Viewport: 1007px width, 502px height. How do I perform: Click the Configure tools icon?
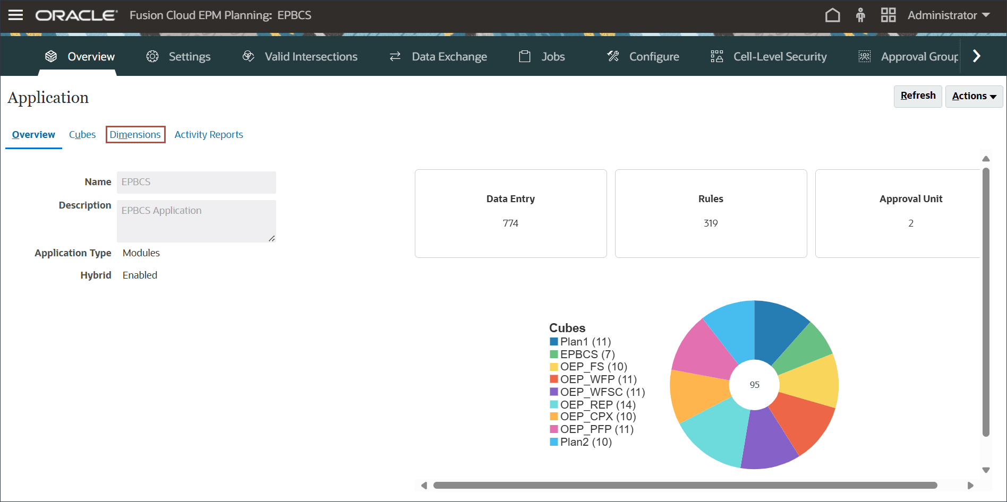[613, 56]
